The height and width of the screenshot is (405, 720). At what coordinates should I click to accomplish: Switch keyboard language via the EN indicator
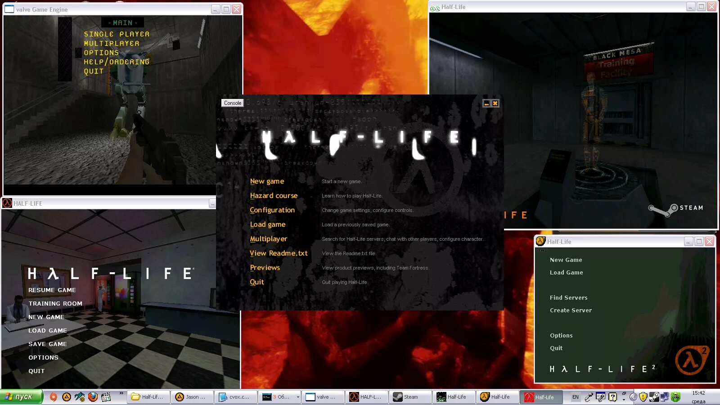click(575, 397)
